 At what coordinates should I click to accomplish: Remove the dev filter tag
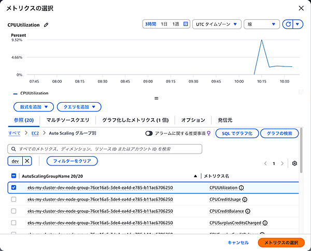coord(27,161)
